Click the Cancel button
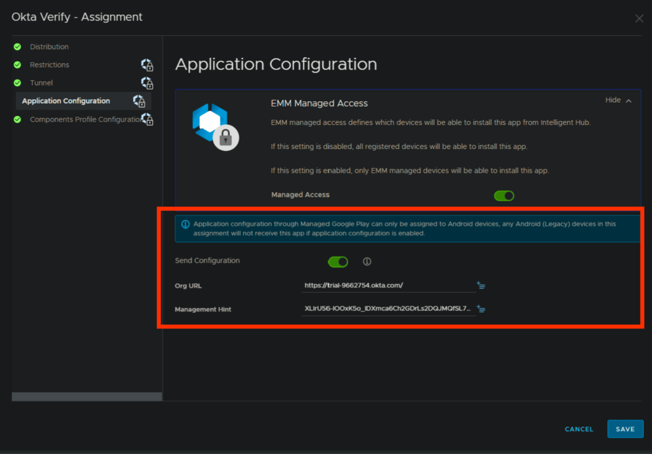 point(579,429)
